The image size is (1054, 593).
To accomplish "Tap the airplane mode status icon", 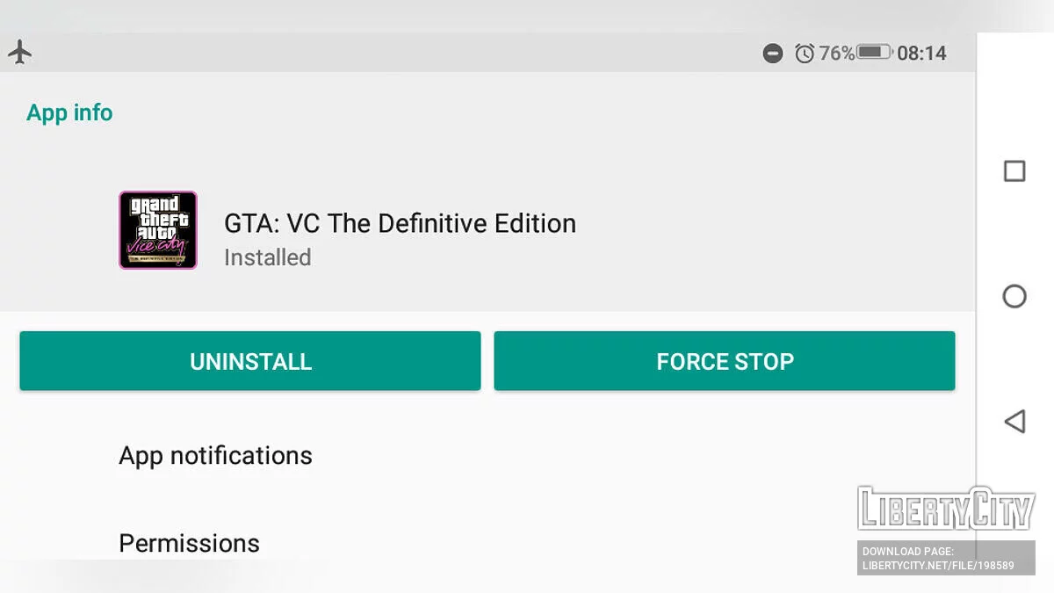I will pos(19,52).
